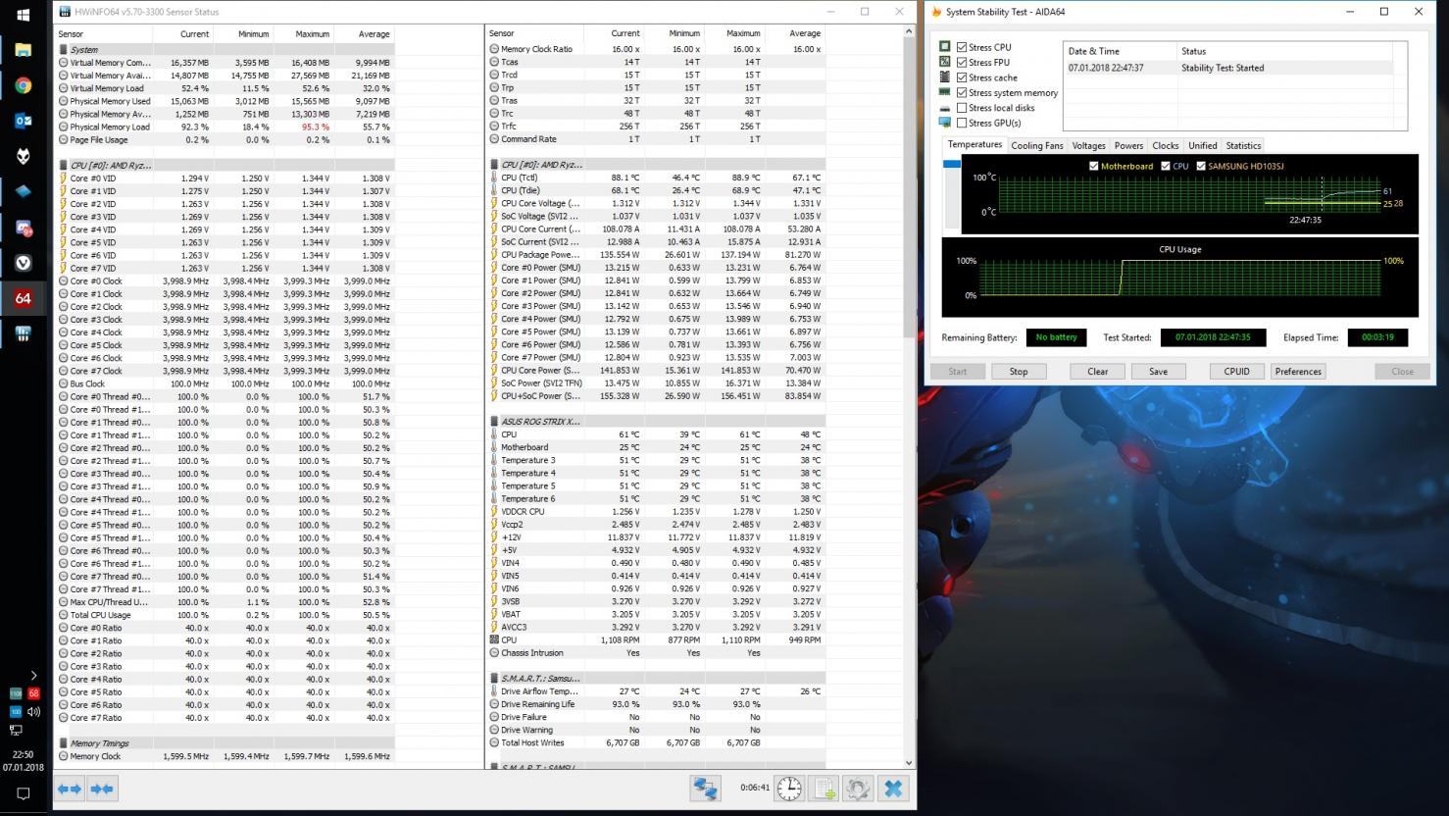Image resolution: width=1449 pixels, height=816 pixels.
Task: Open the CPUID panel
Action: tap(1236, 372)
